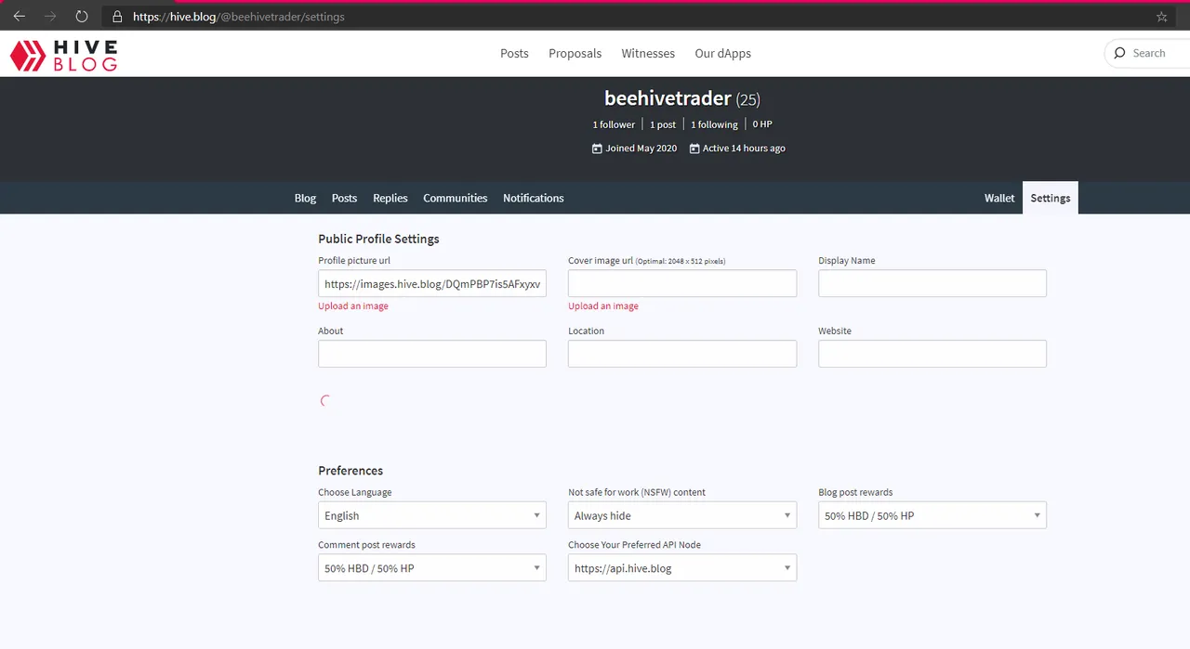This screenshot has width=1190, height=649.
Task: Open the Choose Language dropdown
Action: pos(432,515)
